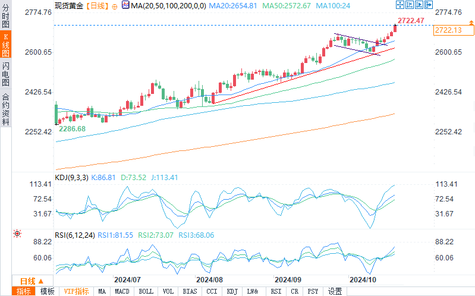
Task: Click the crosshair cursor icon at top right
Action: (400, 5)
